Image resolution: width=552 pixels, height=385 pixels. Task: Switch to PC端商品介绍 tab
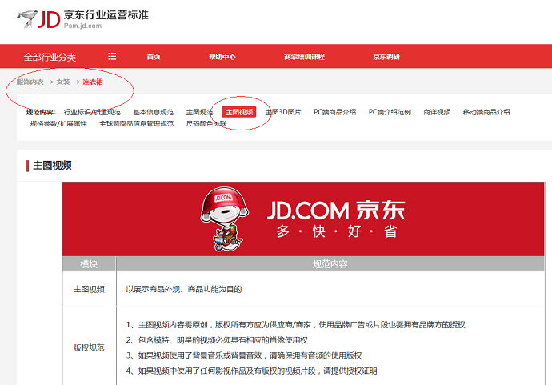click(334, 112)
